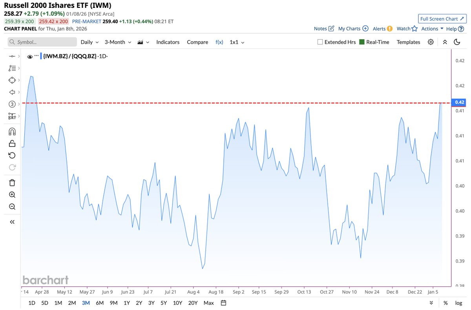The image size is (471, 310).
Task: Toggle the series visibility eye icon
Action: [30, 56]
